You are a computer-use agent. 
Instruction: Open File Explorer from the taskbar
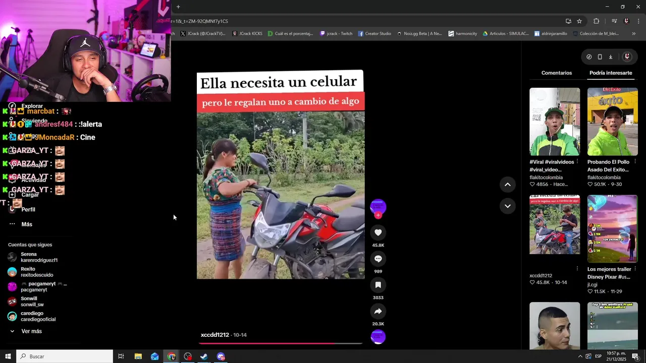coord(138,356)
